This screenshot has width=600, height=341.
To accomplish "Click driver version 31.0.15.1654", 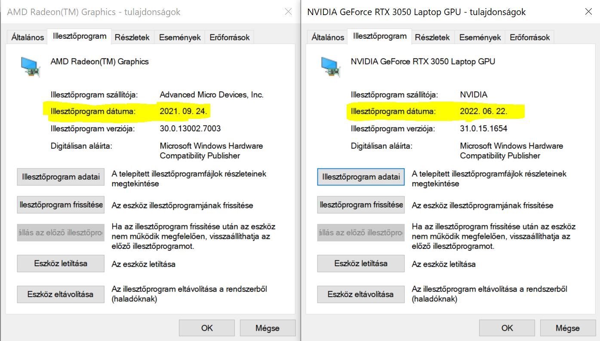I will click(483, 128).
